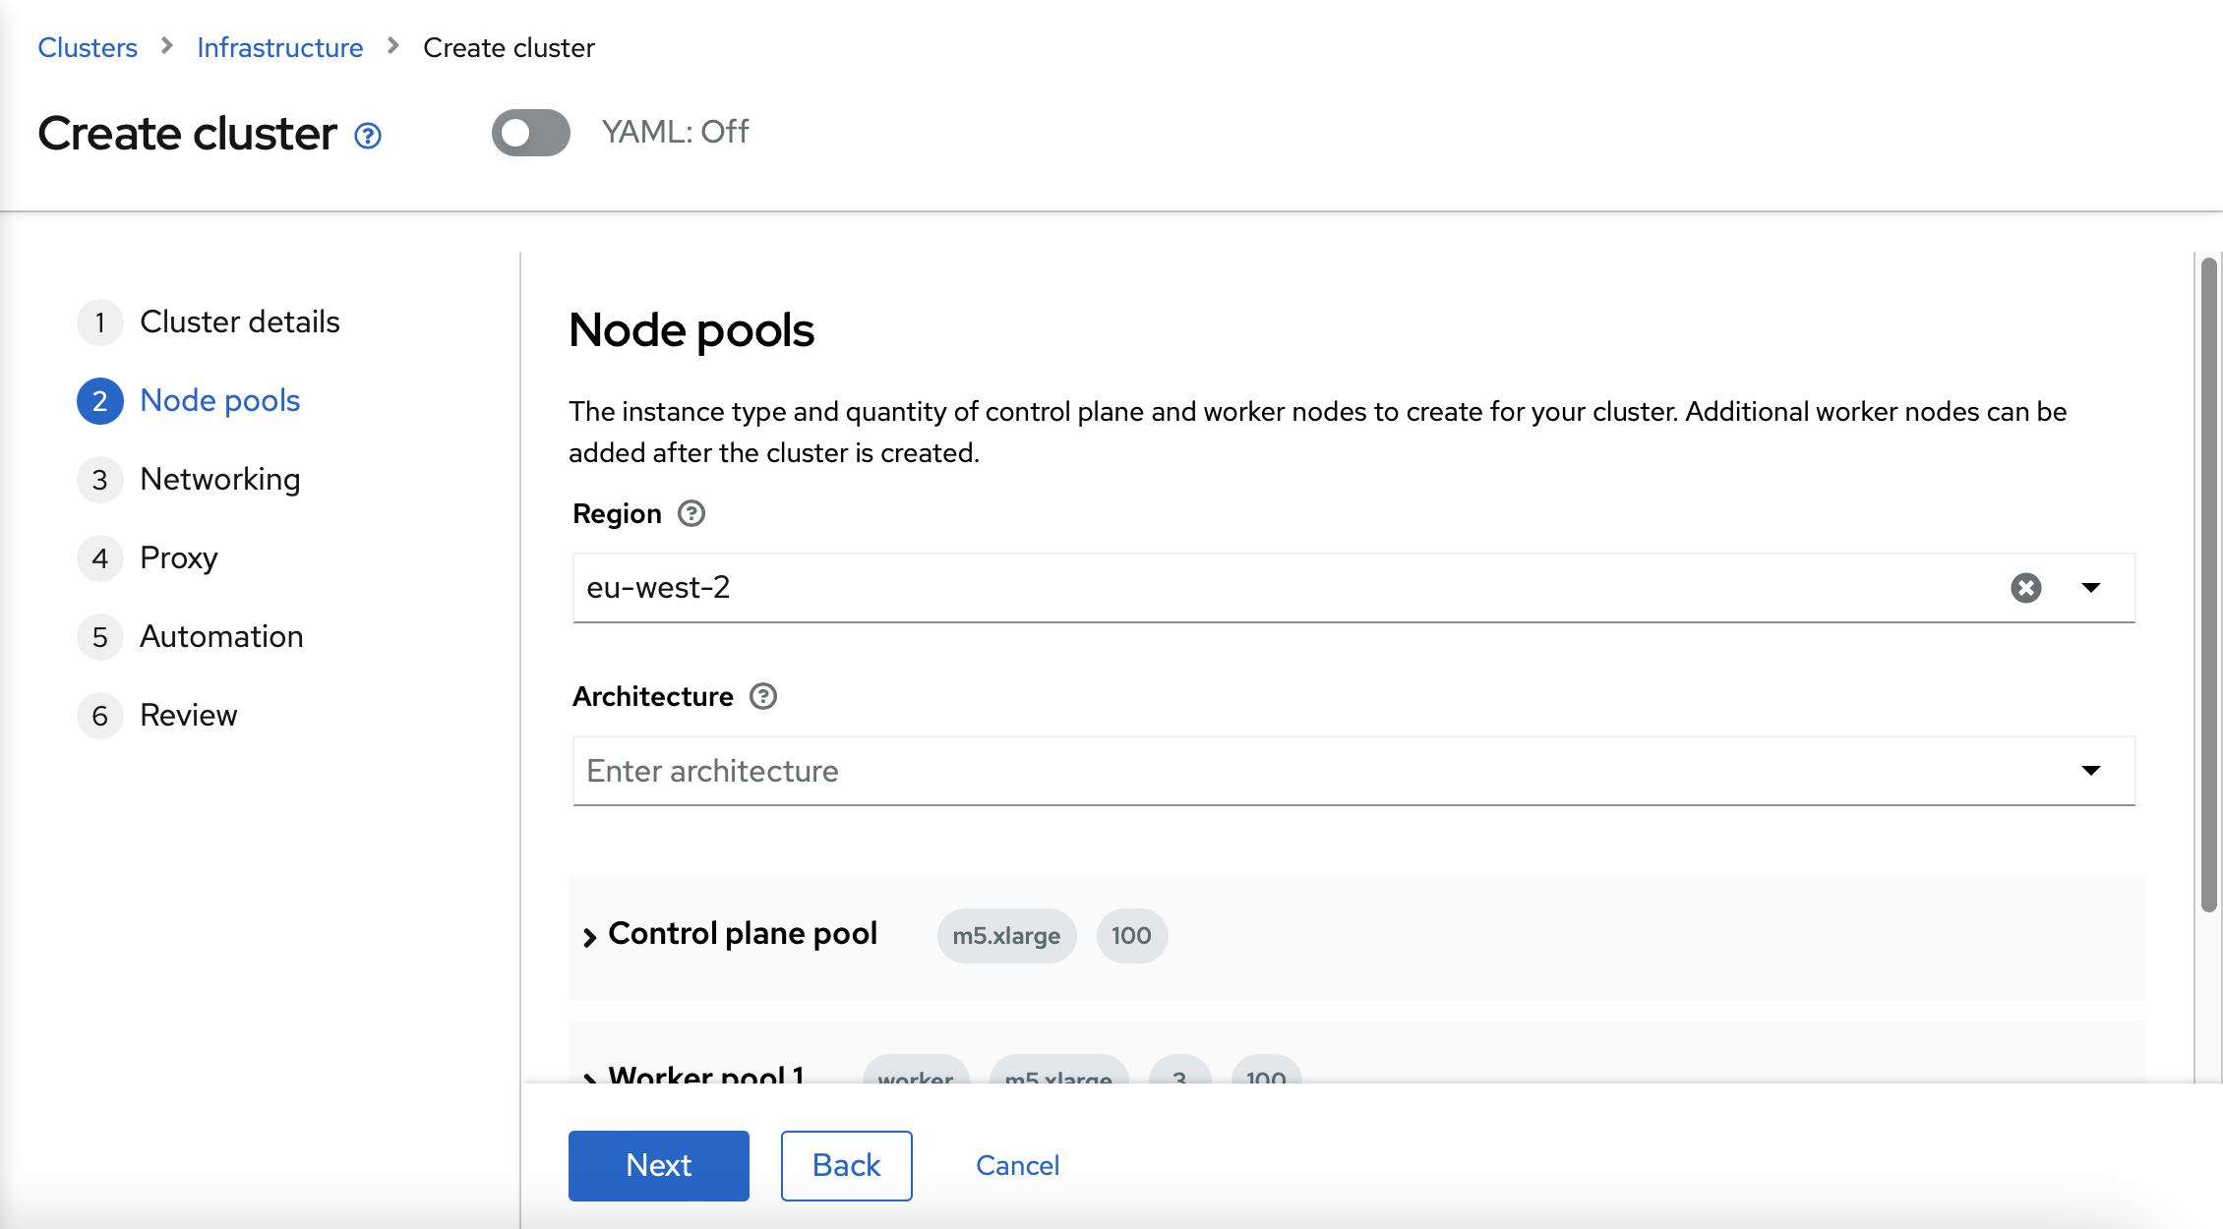This screenshot has height=1229, width=2223.
Task: Go to step 1 Cluster details
Action: click(209, 322)
